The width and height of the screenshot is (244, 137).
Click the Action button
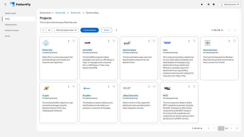106,30
